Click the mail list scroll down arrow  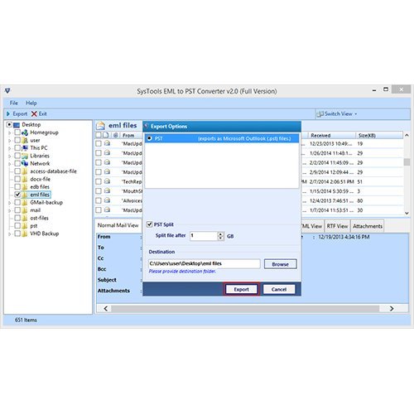[407, 213]
